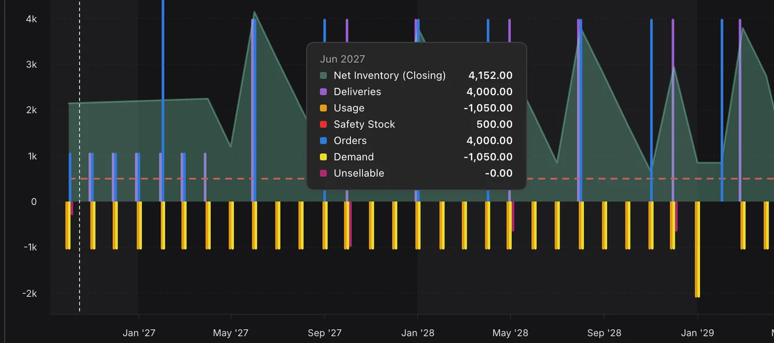Click the Sep '28 x-axis label
The image size is (774, 343).
(x=604, y=333)
